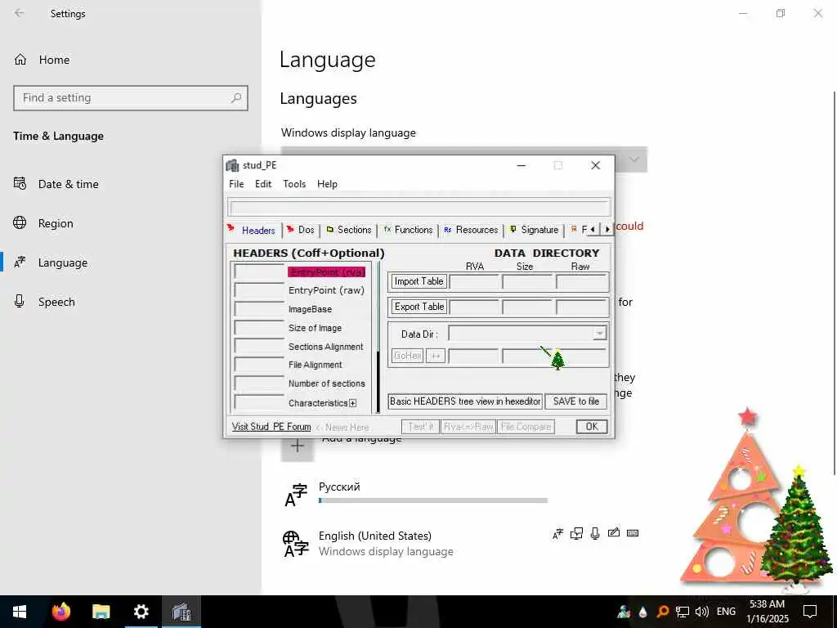837x628 pixels.
Task: Click SAVE to file button
Action: (576, 401)
